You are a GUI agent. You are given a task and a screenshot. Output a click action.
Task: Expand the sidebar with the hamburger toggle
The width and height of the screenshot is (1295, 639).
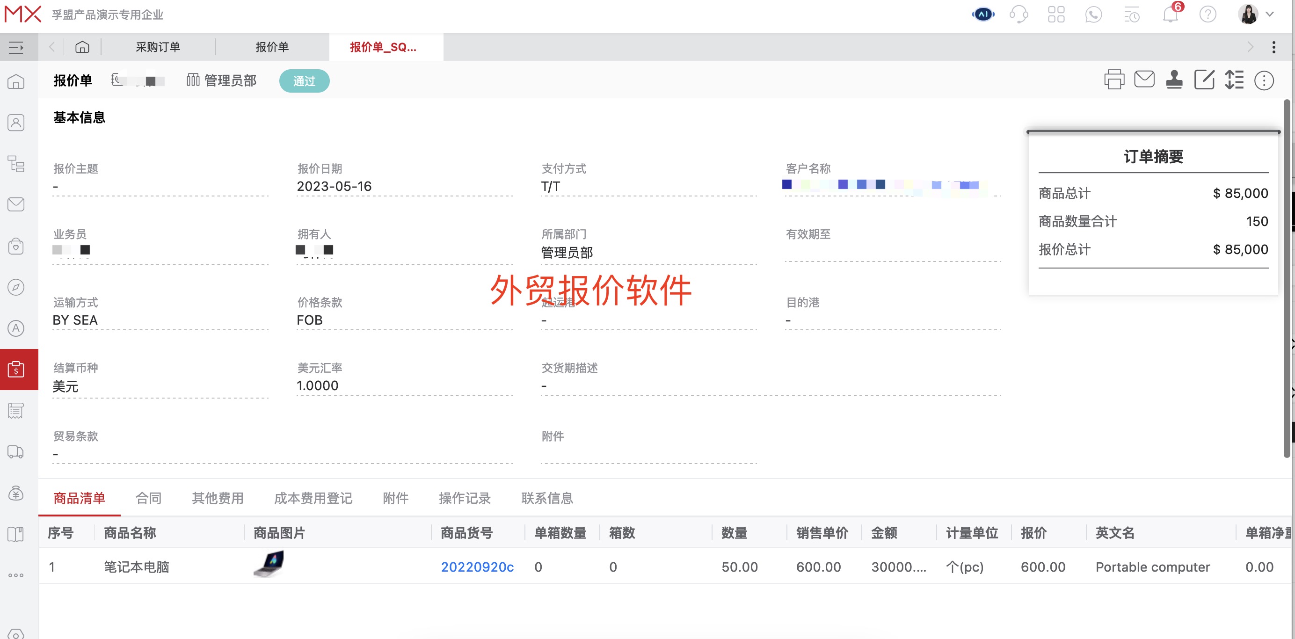(16, 47)
